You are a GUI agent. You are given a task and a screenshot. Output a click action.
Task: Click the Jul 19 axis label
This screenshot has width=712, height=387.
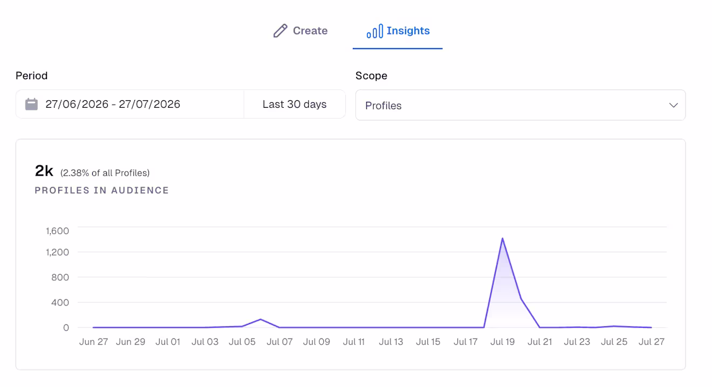click(503, 342)
